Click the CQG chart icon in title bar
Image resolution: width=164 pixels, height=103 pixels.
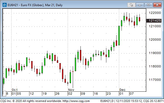(x=5, y=5)
